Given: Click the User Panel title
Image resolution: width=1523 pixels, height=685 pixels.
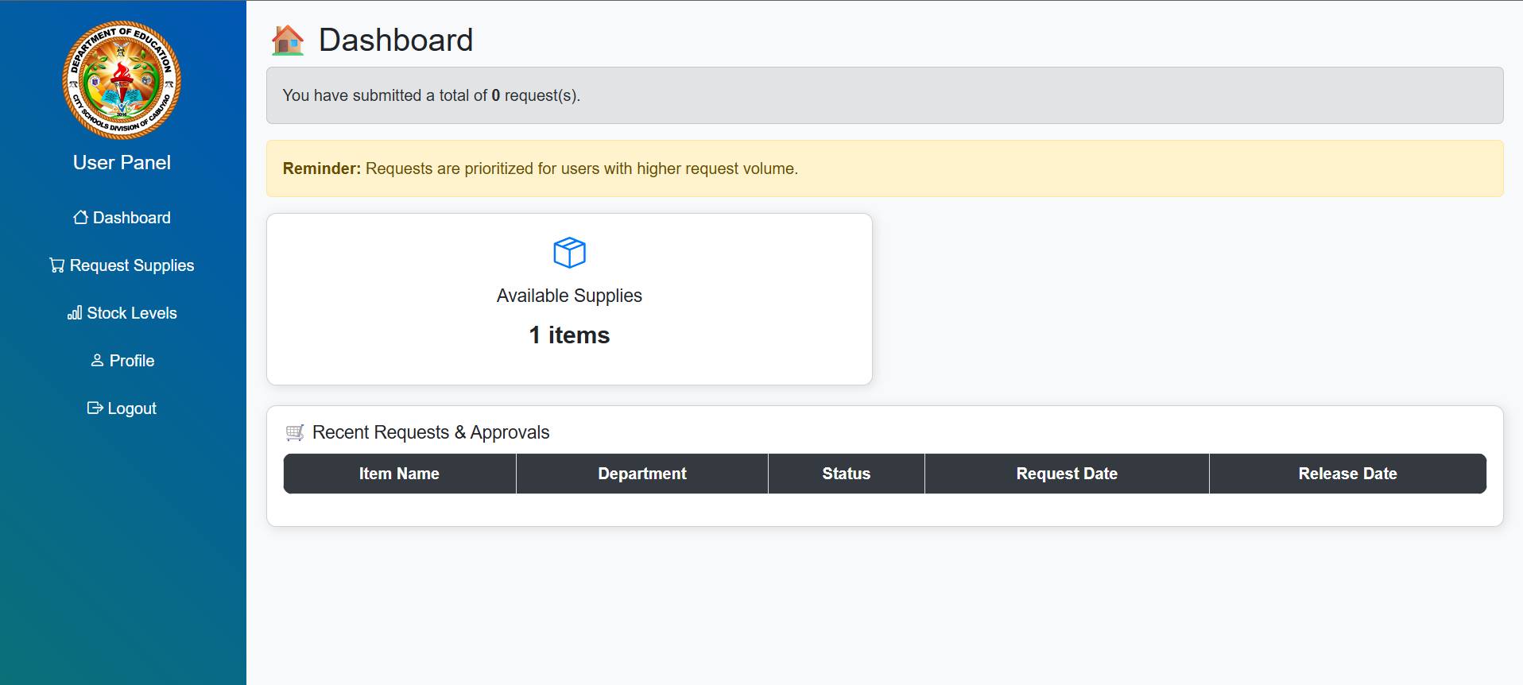Looking at the screenshot, I should click(x=122, y=162).
